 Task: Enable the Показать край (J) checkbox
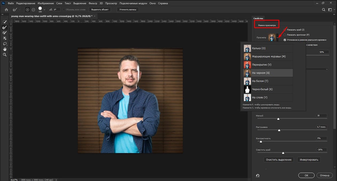coord(285,30)
